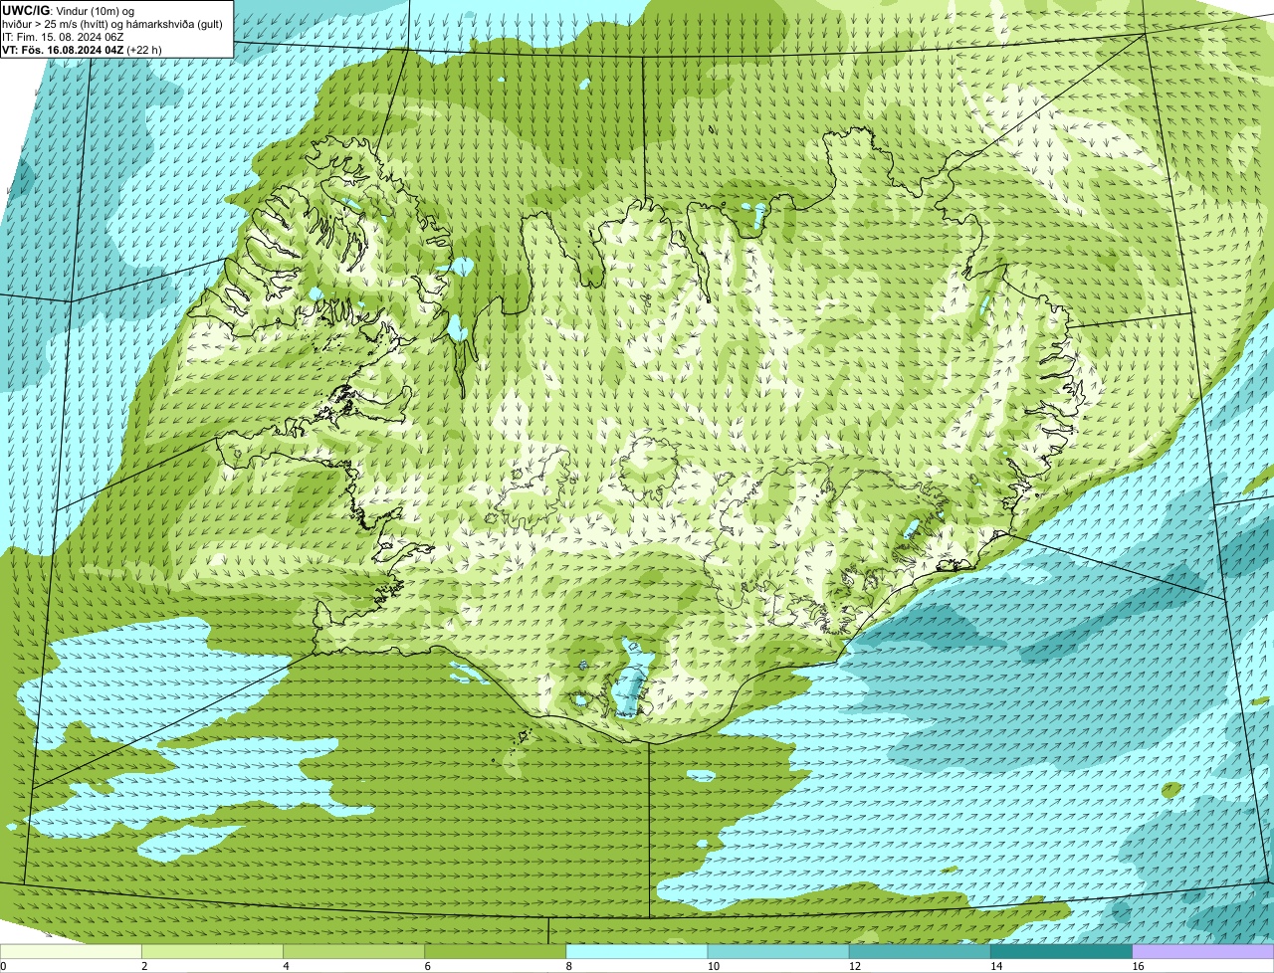Click the legend scale label '0'
Image resolution: width=1274 pixels, height=973 pixels.
pos(3,966)
